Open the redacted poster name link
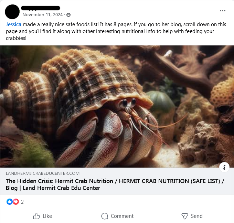The image size is (234, 223). pos(41,8)
